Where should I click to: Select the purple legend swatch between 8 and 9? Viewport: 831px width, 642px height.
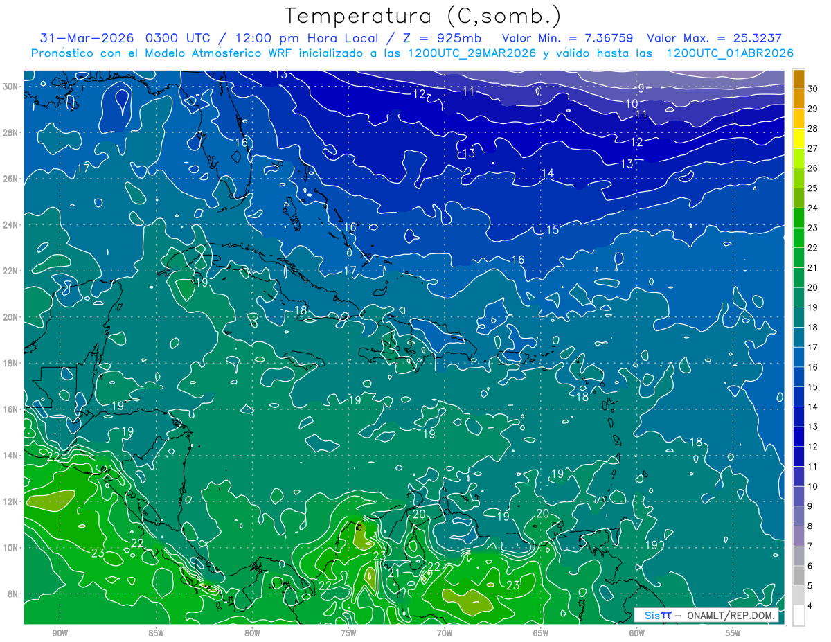(x=798, y=517)
